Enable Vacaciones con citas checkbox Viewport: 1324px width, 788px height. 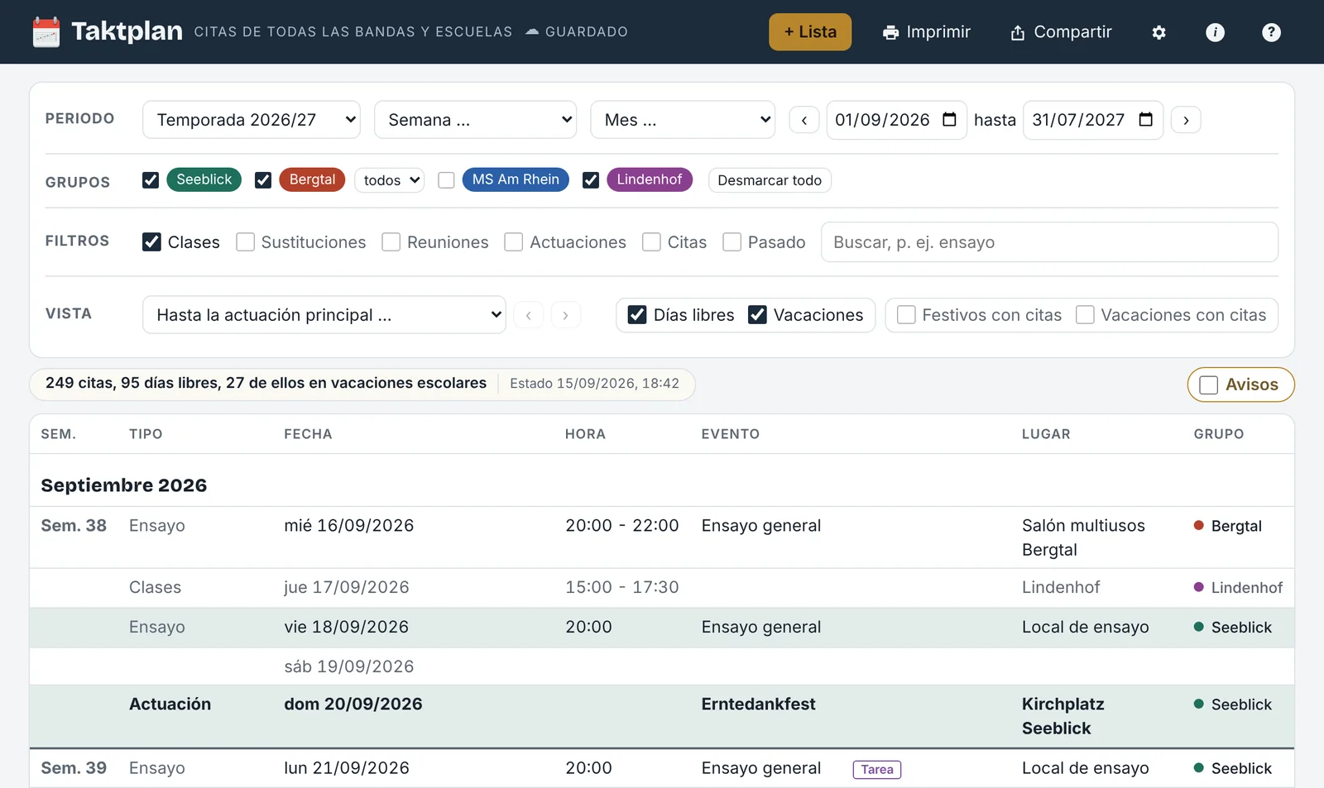[x=1085, y=315]
